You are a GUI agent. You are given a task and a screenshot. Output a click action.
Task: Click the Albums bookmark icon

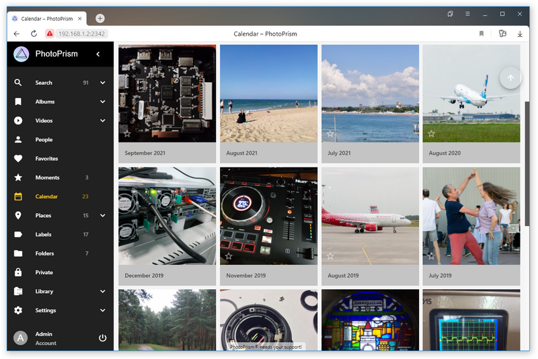coord(18,102)
